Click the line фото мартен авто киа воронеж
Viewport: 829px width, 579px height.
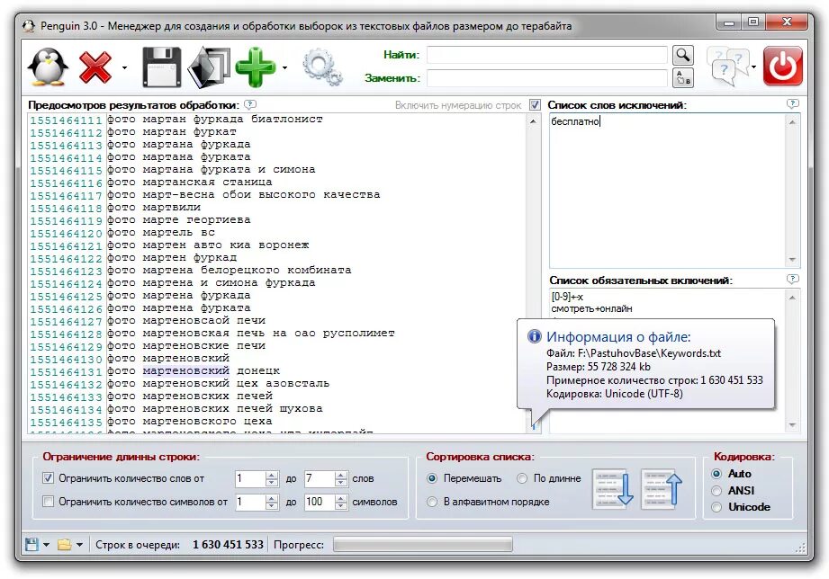click(x=208, y=245)
